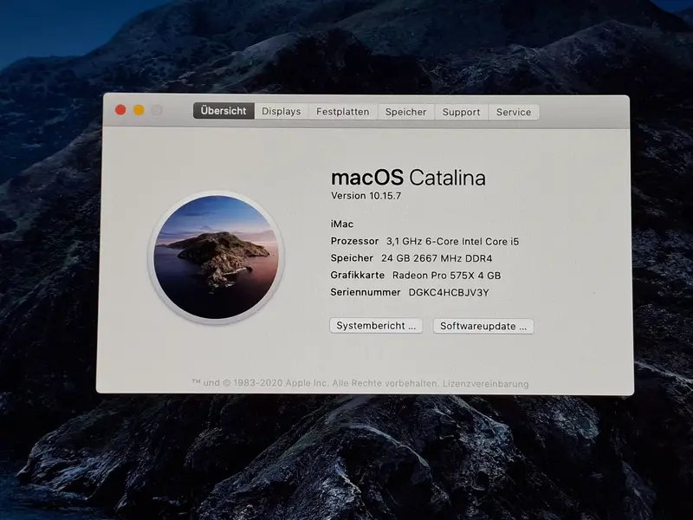The height and width of the screenshot is (520, 693).
Task: Click the Version 10.15.7 text
Action: pyautogui.click(x=366, y=196)
